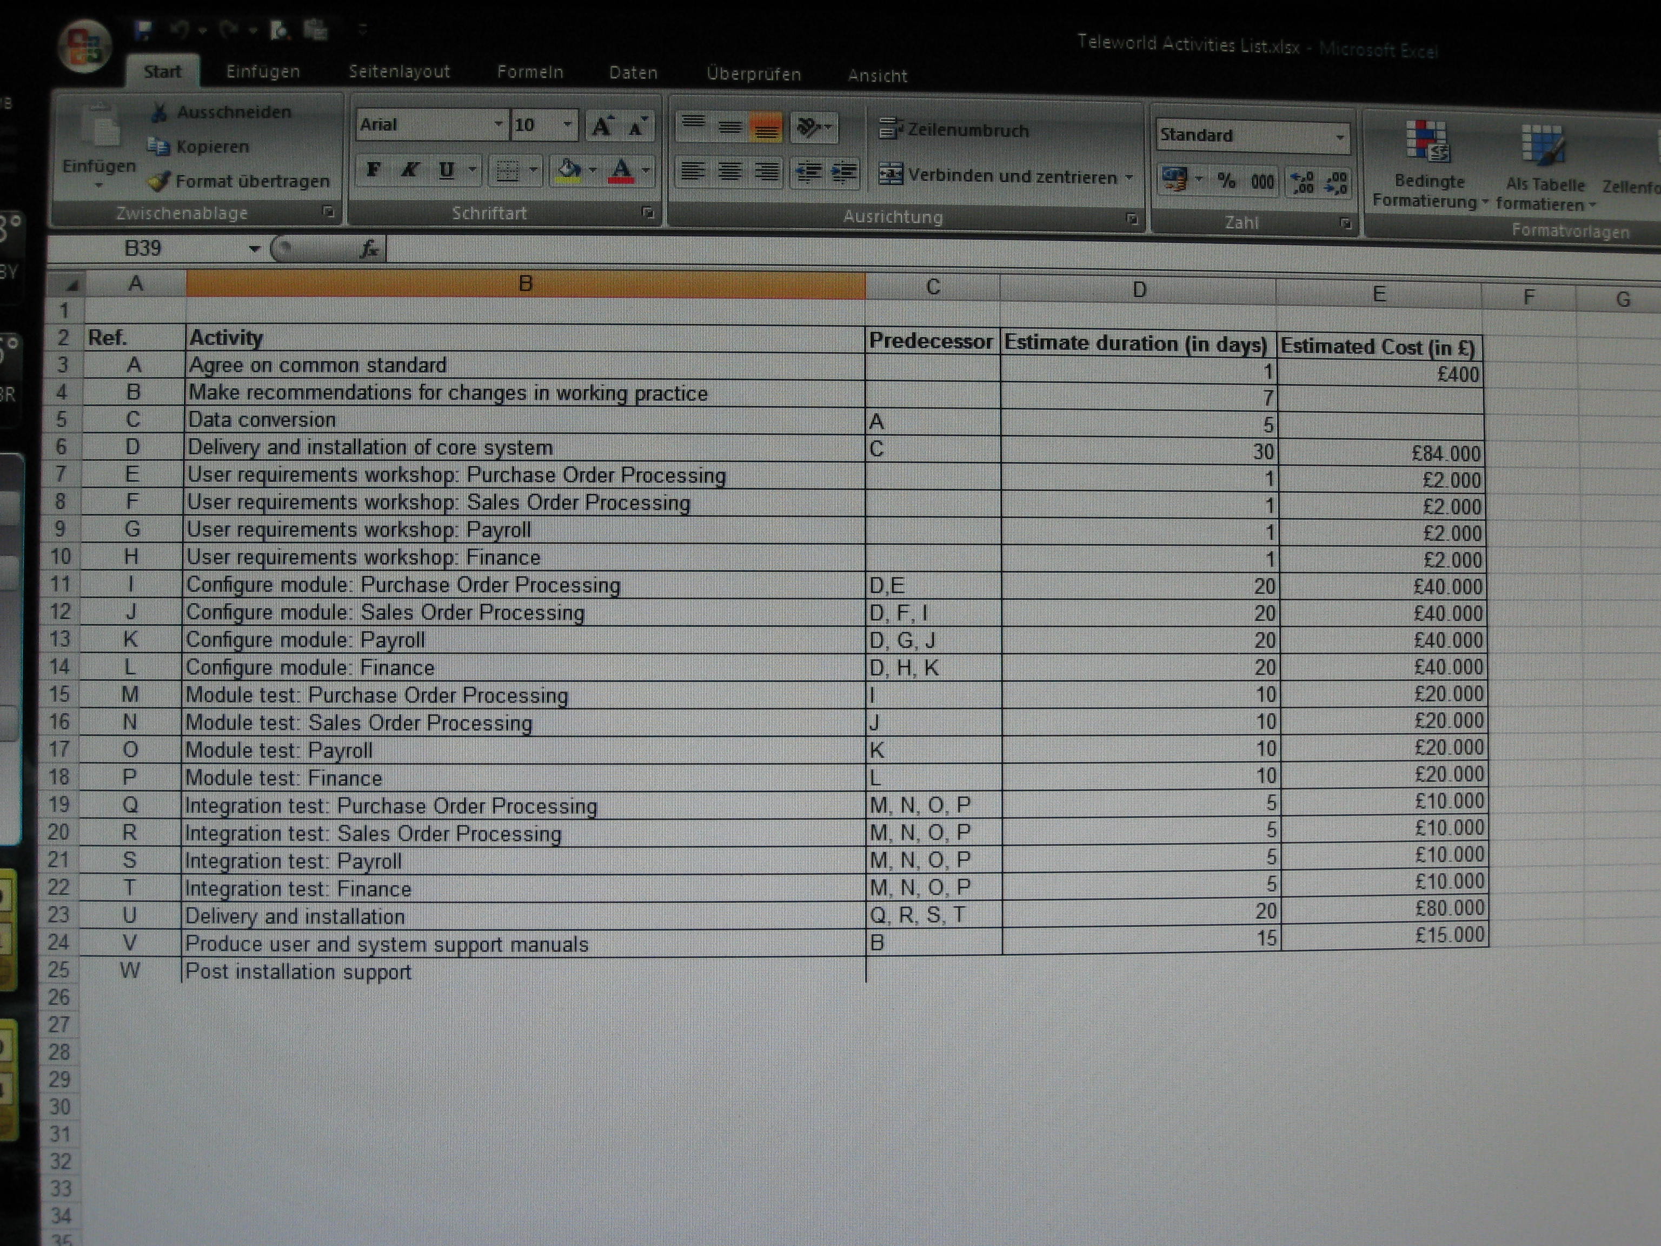Toggle bold (F) formatting
1661x1246 pixels.
click(x=373, y=170)
